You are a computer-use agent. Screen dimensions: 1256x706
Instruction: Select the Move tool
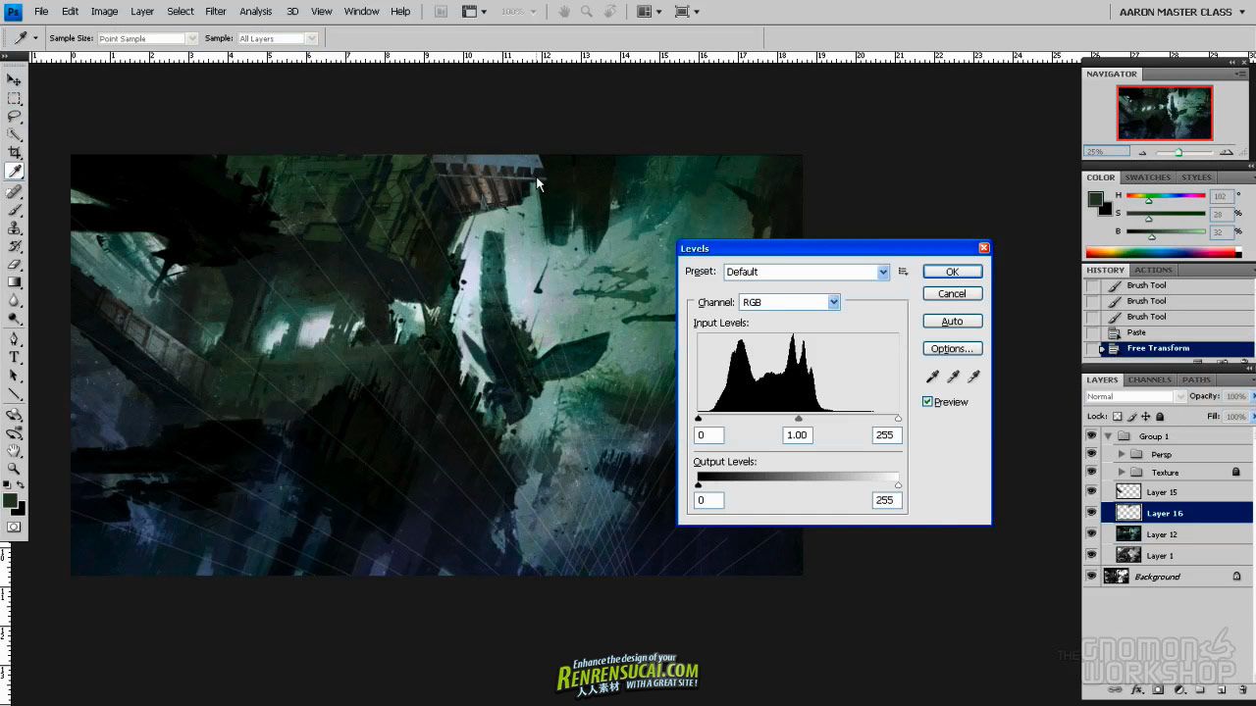click(14, 79)
